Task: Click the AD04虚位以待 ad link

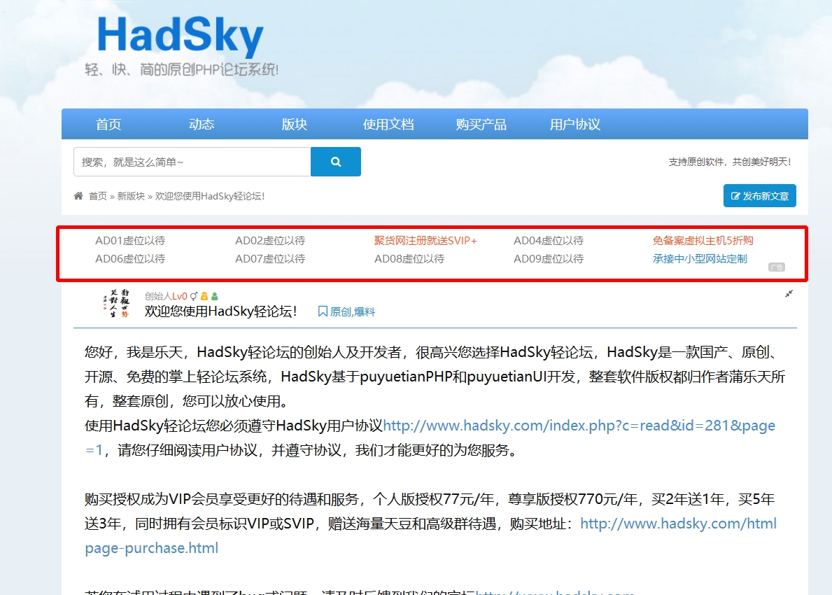Action: pyautogui.click(x=549, y=240)
